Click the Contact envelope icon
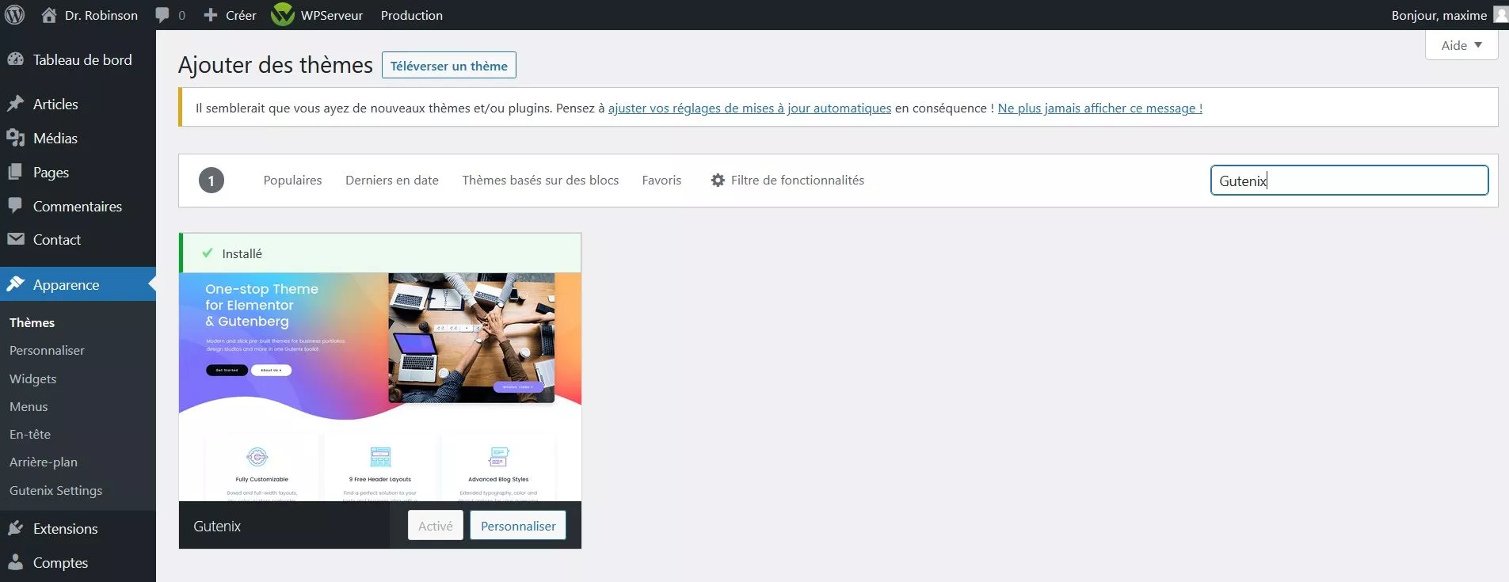Image resolution: width=1509 pixels, height=582 pixels. (16, 239)
